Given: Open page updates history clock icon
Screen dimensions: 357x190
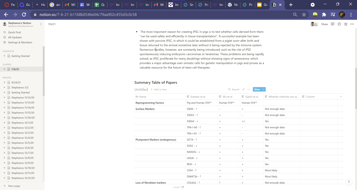Looking at the screenshot, I should pyautogui.click(x=339, y=24).
